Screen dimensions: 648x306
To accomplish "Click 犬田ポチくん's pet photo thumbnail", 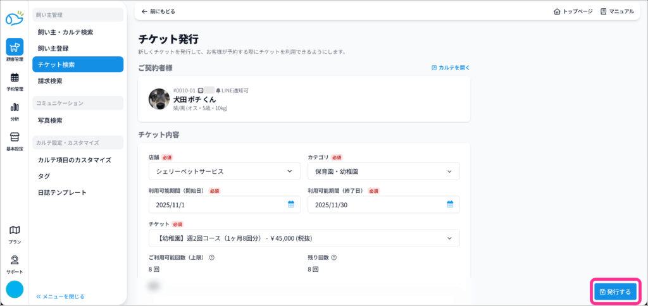I will 159,99.
